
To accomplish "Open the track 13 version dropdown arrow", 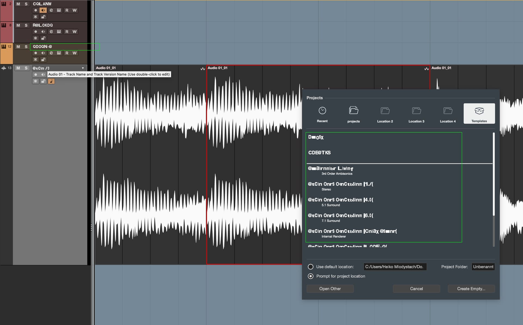I will (83, 68).
